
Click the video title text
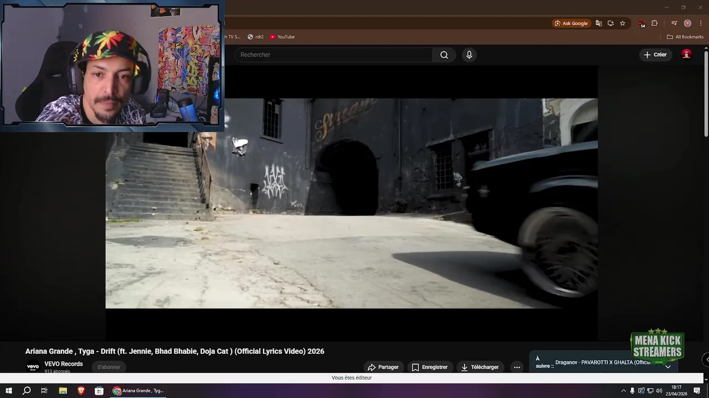tap(174, 351)
